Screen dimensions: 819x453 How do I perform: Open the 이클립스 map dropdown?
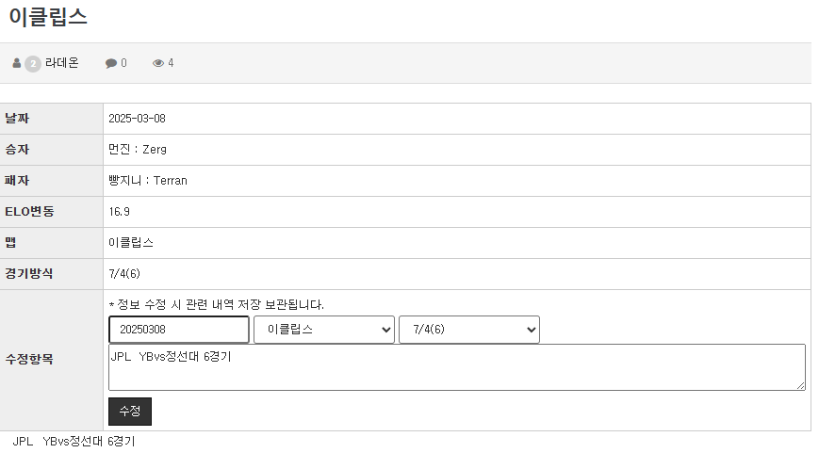tap(324, 330)
